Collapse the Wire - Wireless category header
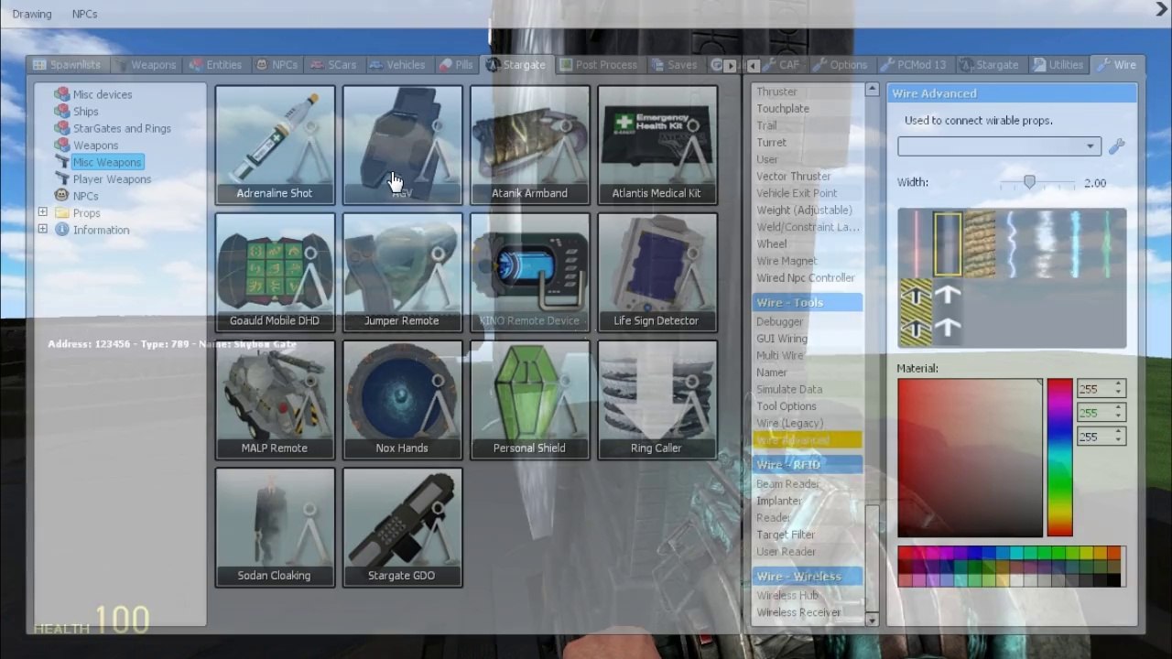 click(x=808, y=577)
